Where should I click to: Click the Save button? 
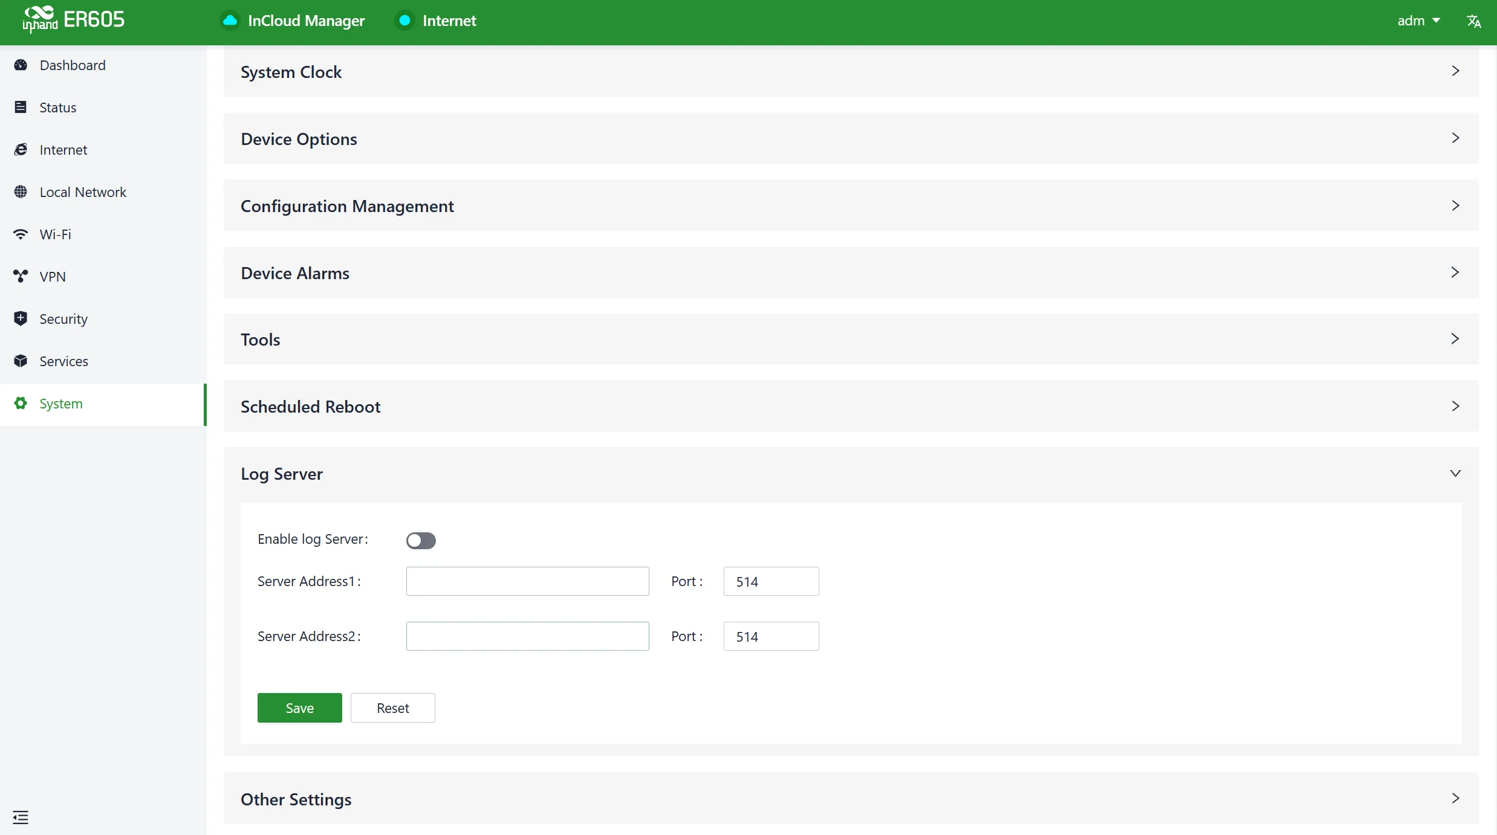299,708
